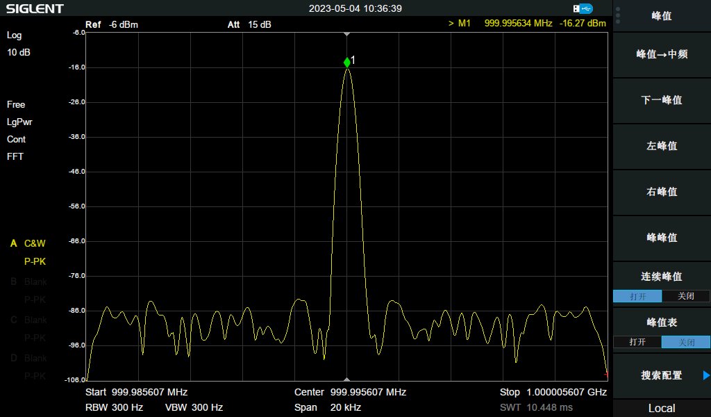Enable peak table with its 打开 option
711x417 pixels.
coord(637,342)
